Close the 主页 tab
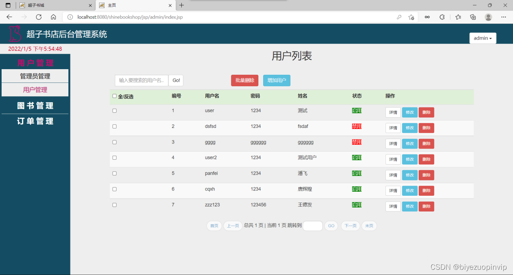 (x=170, y=6)
